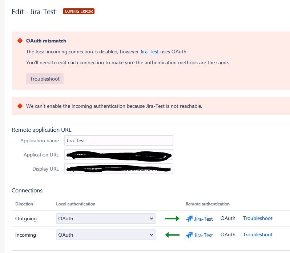Screen dimensions: 290x253
Task: Open Jira-Test link in Incoming row
Action: 204,235
